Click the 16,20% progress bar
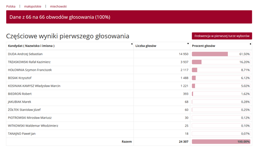 221,62
